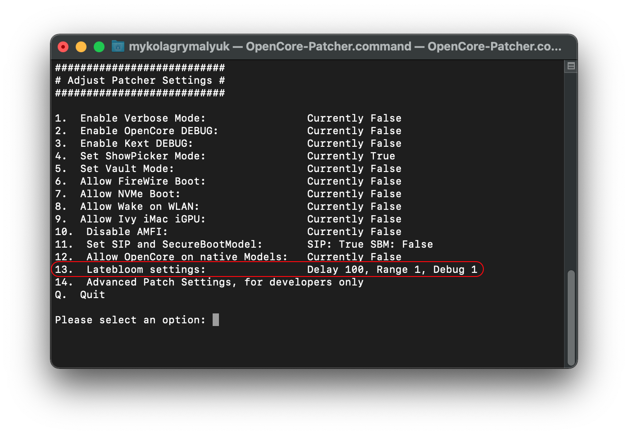Click 'Delay 100, Range 1, Debug 1' value
628x435 pixels.
click(392, 270)
